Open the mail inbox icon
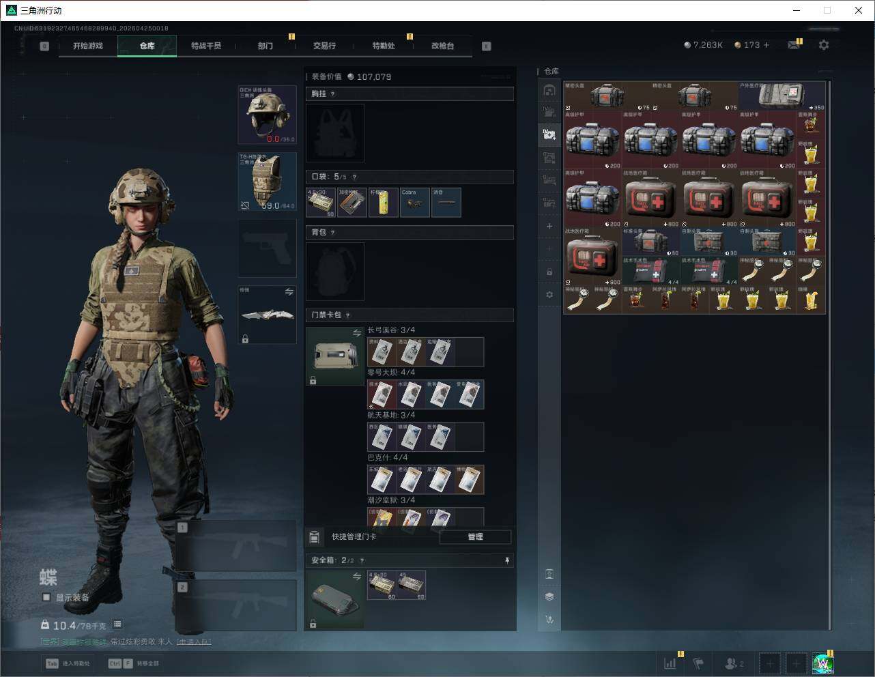The image size is (875, 677). pos(793,45)
